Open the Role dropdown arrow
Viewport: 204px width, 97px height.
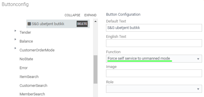pos(198,89)
